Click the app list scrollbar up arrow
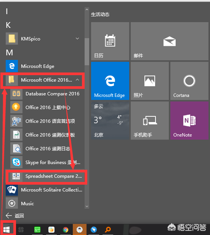Viewport: 210px width, 235px height. coord(87,10)
